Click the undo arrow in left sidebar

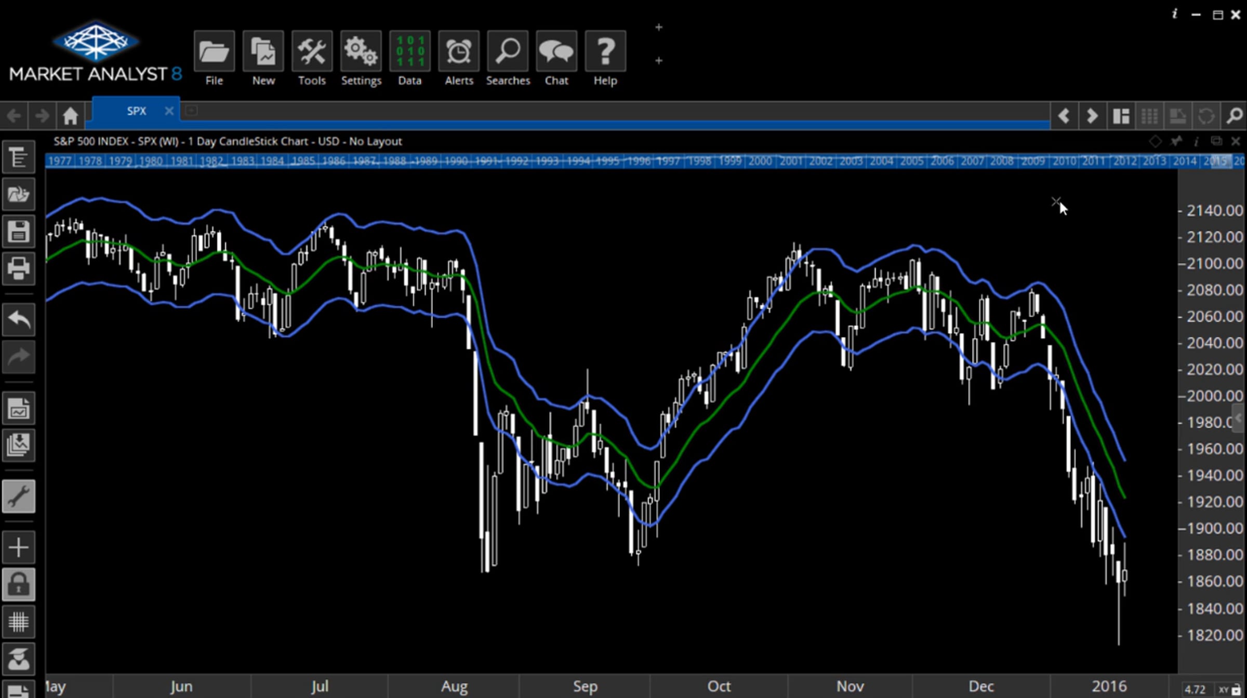pyautogui.click(x=19, y=319)
